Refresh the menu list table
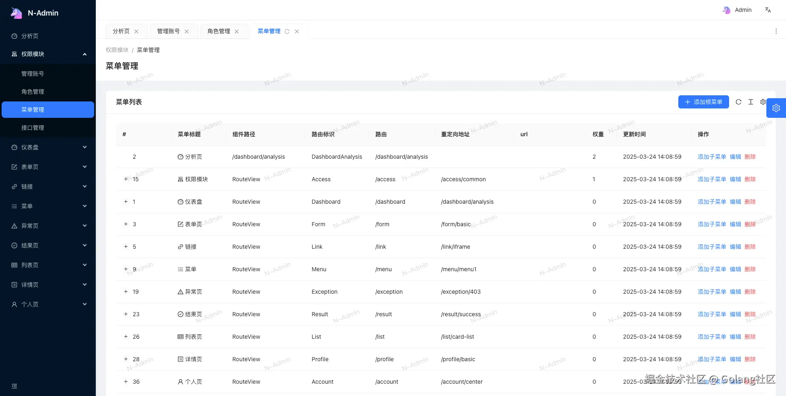 [x=739, y=102]
